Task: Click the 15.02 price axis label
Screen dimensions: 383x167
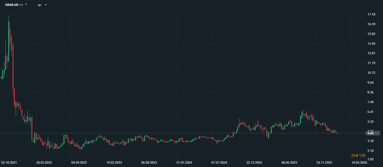Action: pyautogui.click(x=371, y=34)
